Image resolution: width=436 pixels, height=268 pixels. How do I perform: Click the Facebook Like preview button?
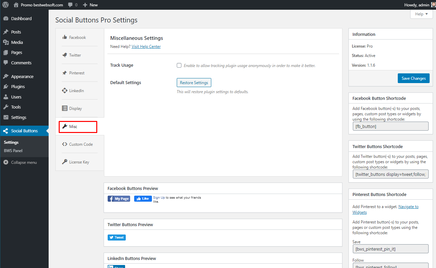pos(143,199)
